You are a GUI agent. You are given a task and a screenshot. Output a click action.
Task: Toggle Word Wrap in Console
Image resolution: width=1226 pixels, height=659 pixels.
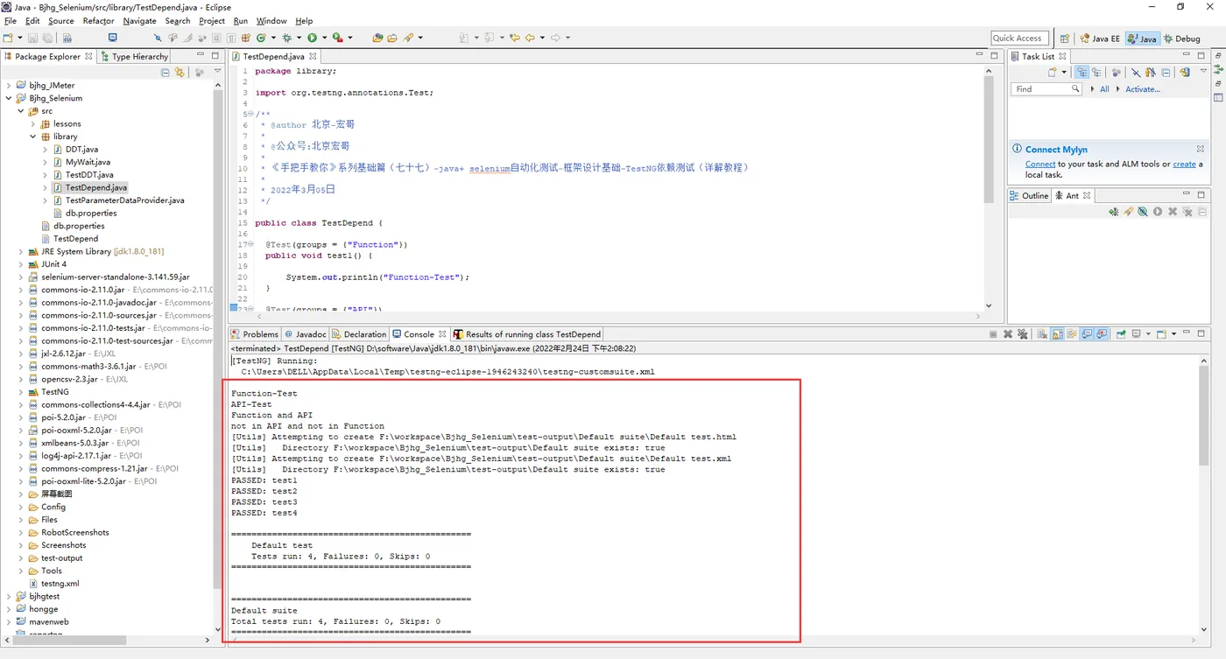pos(1071,333)
